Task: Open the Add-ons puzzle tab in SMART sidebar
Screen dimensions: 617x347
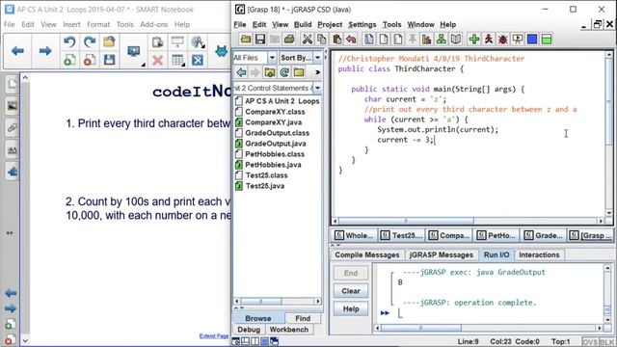Action: coord(13,172)
